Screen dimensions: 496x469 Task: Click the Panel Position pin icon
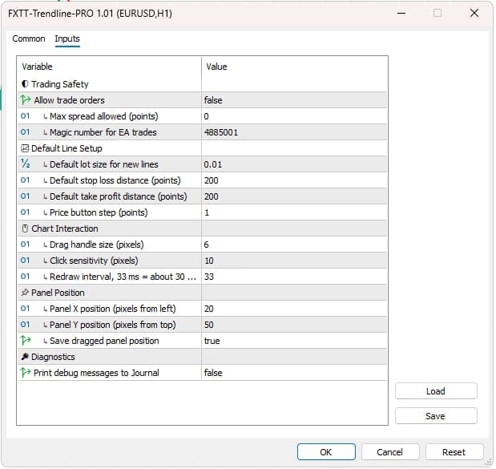(x=25, y=293)
